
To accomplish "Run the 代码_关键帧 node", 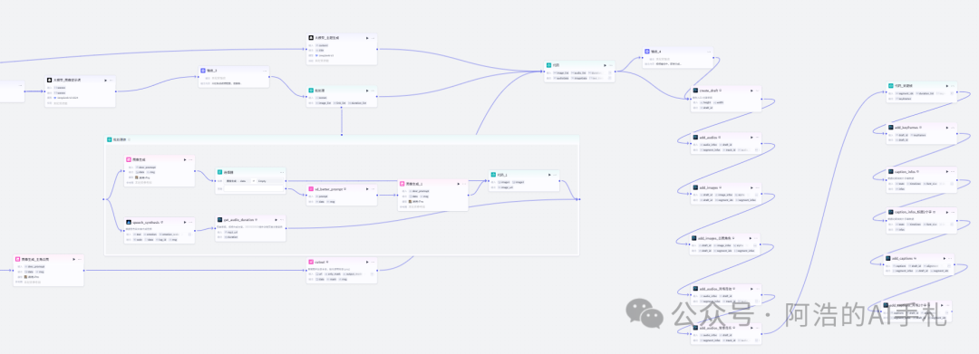I will [946, 85].
